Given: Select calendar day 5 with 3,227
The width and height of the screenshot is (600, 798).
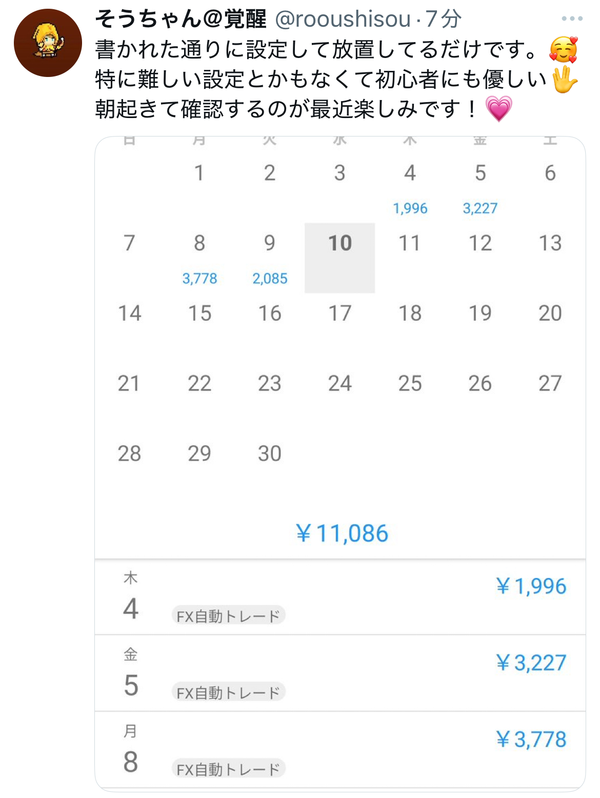Looking at the screenshot, I should pos(480,187).
